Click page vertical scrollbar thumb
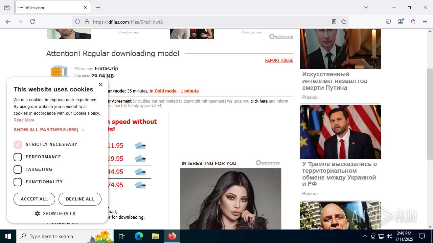 pyautogui.click(x=430, y=114)
